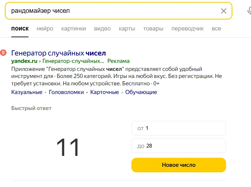Open the «карты» tab
Screen dimensions: 251x187
pyautogui.click(x=127, y=29)
